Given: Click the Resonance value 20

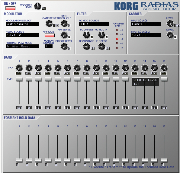Looking at the screenshot, I should (92, 48).
